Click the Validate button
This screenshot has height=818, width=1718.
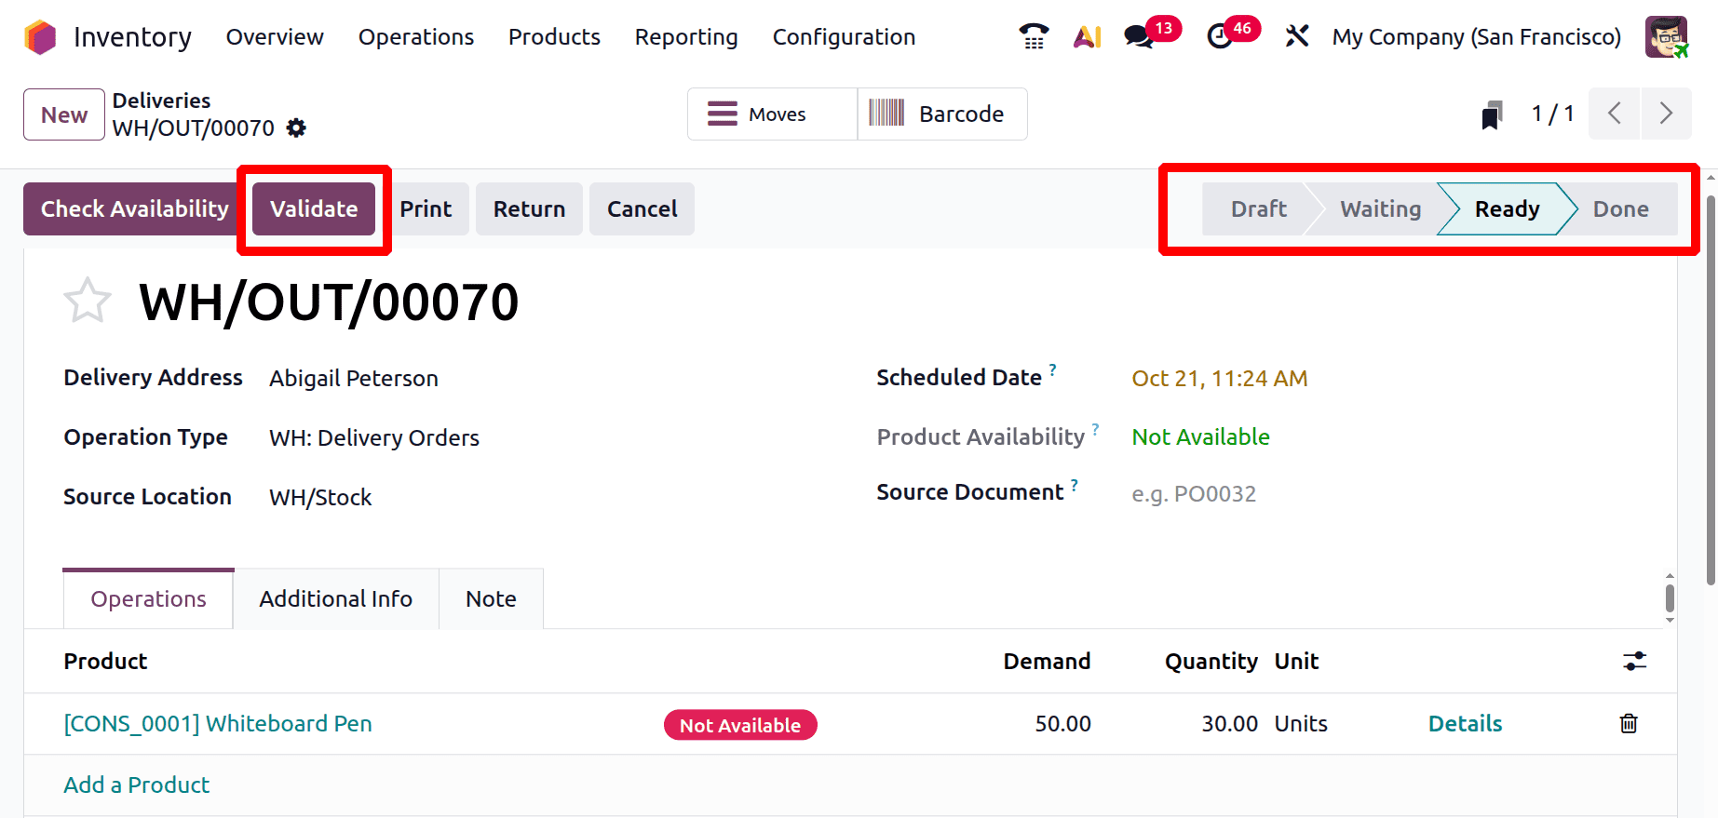(314, 209)
